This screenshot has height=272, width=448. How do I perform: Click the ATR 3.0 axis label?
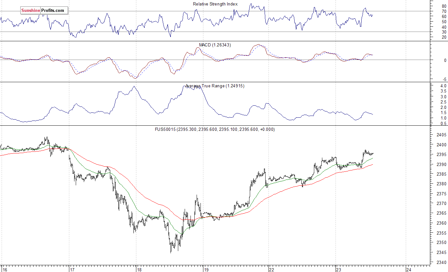443,97
